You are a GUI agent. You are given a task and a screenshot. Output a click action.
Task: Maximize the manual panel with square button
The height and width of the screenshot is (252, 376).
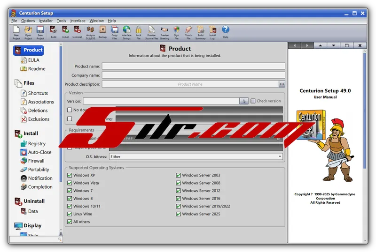[x=347, y=45]
